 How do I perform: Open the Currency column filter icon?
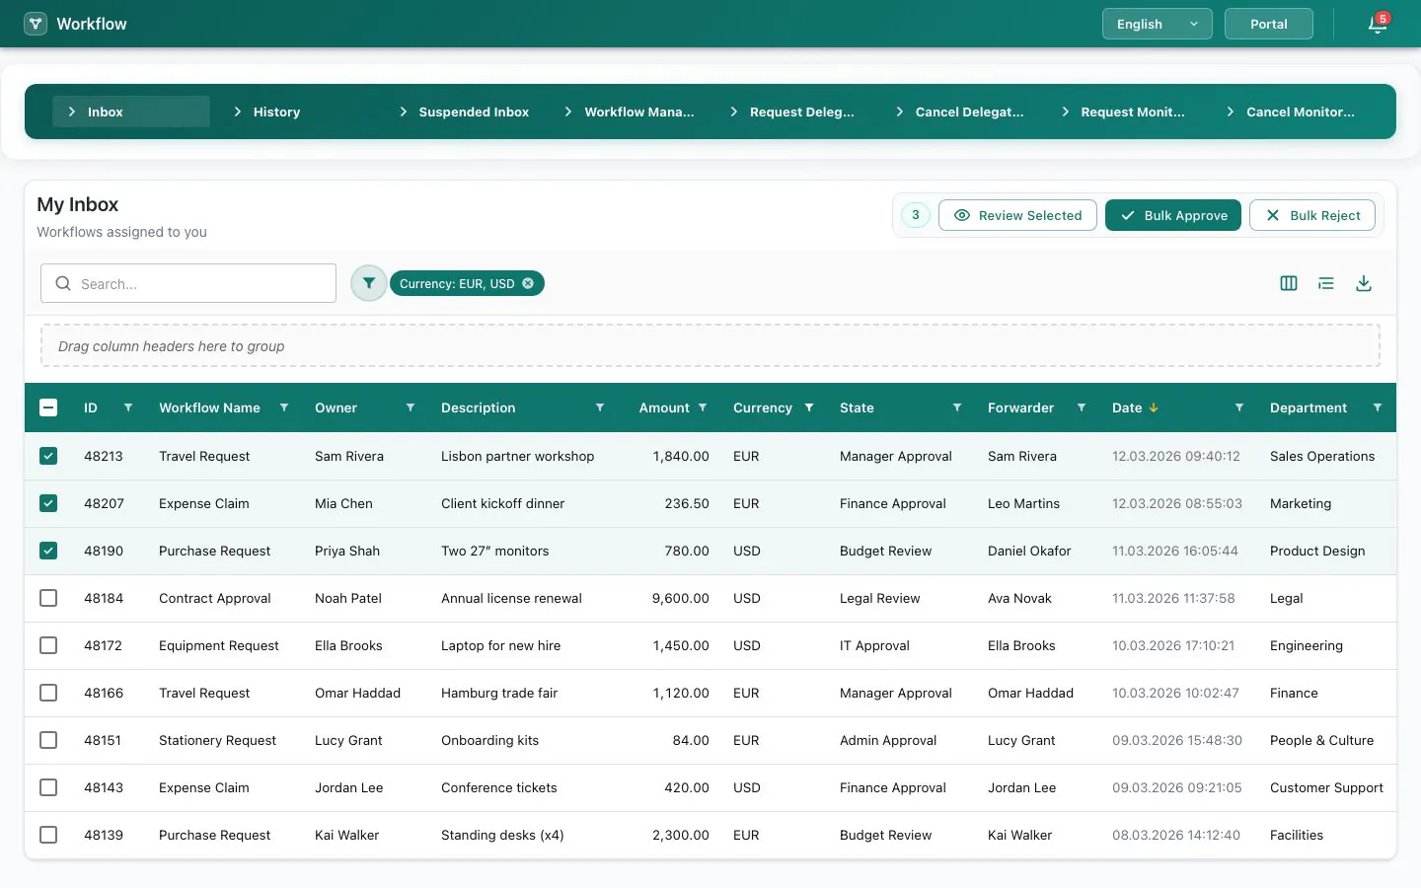tap(809, 407)
